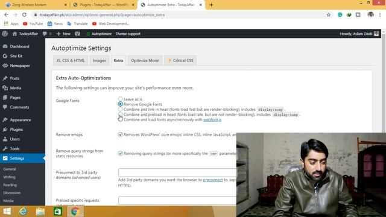386x217 pixels.
Task: Open Discussion settings submenu item
Action: [12, 193]
